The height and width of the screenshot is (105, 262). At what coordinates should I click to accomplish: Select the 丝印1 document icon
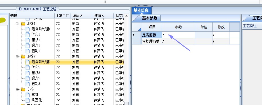click(28, 35)
